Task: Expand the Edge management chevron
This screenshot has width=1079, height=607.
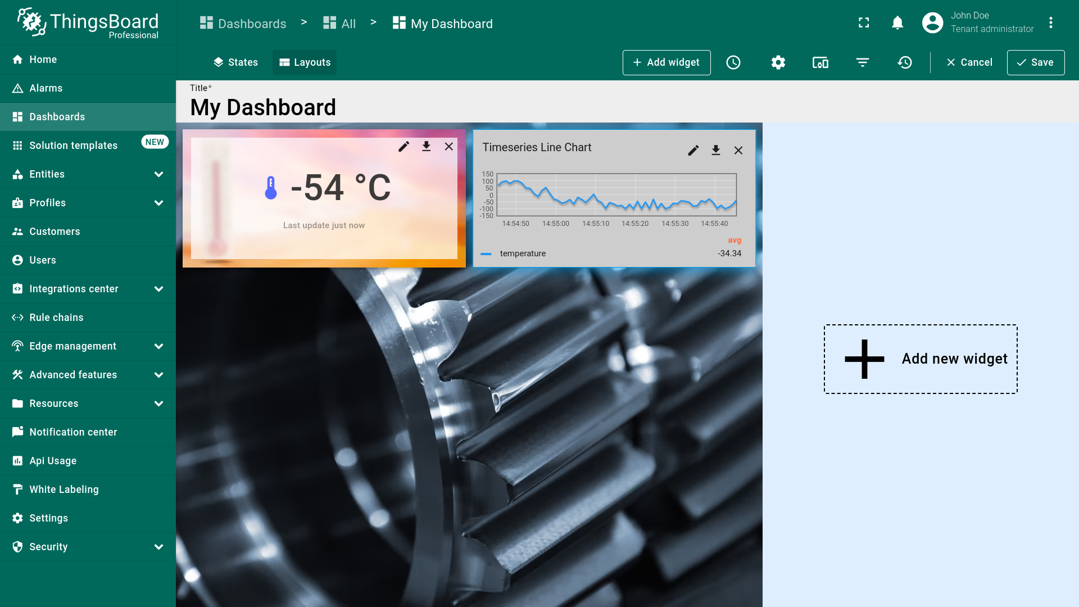Action: pos(158,346)
